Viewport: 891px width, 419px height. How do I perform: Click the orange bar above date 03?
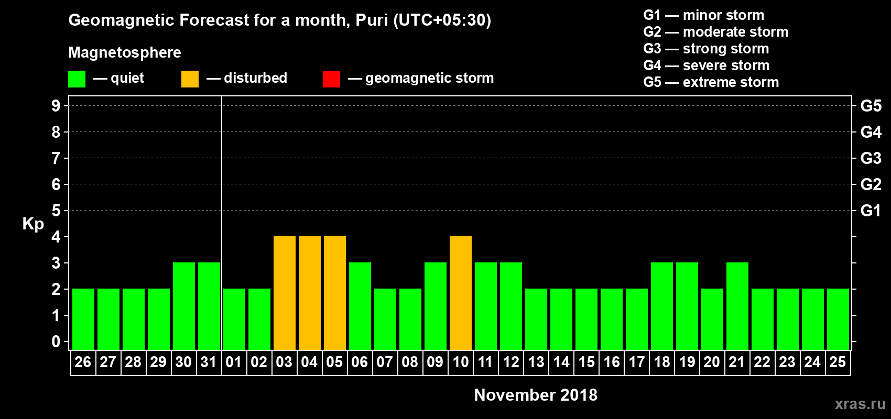285,293
